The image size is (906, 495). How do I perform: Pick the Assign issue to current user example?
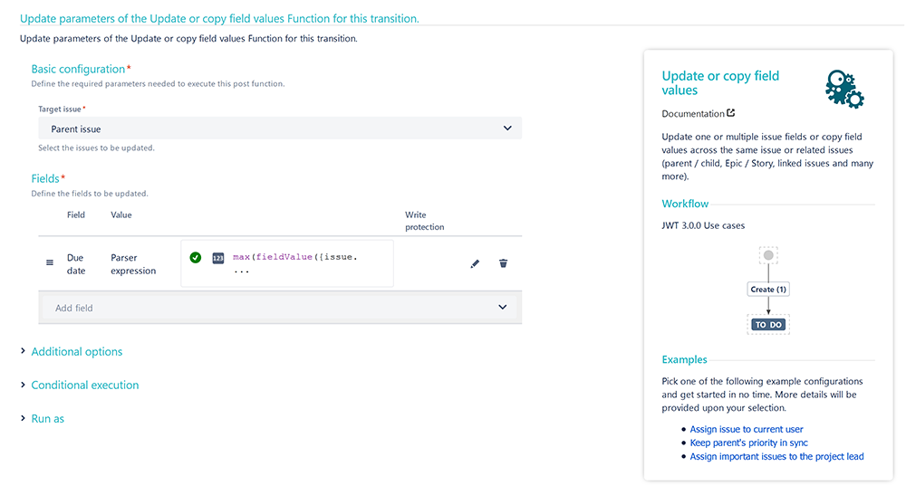click(x=746, y=429)
